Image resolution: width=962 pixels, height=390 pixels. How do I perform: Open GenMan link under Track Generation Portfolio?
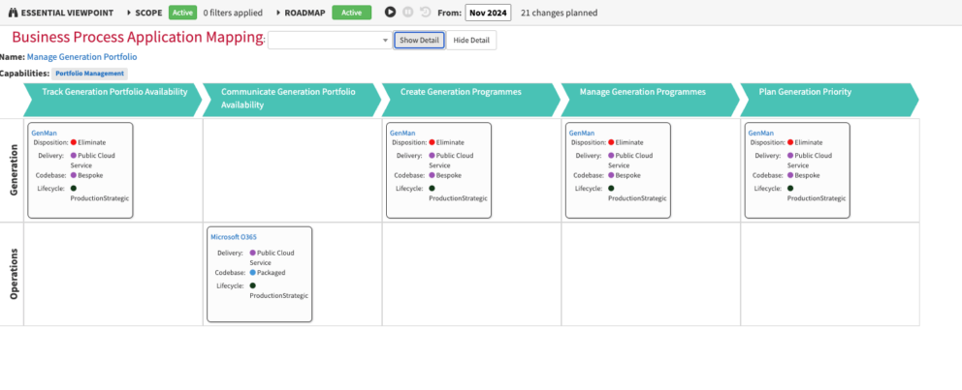pos(45,133)
